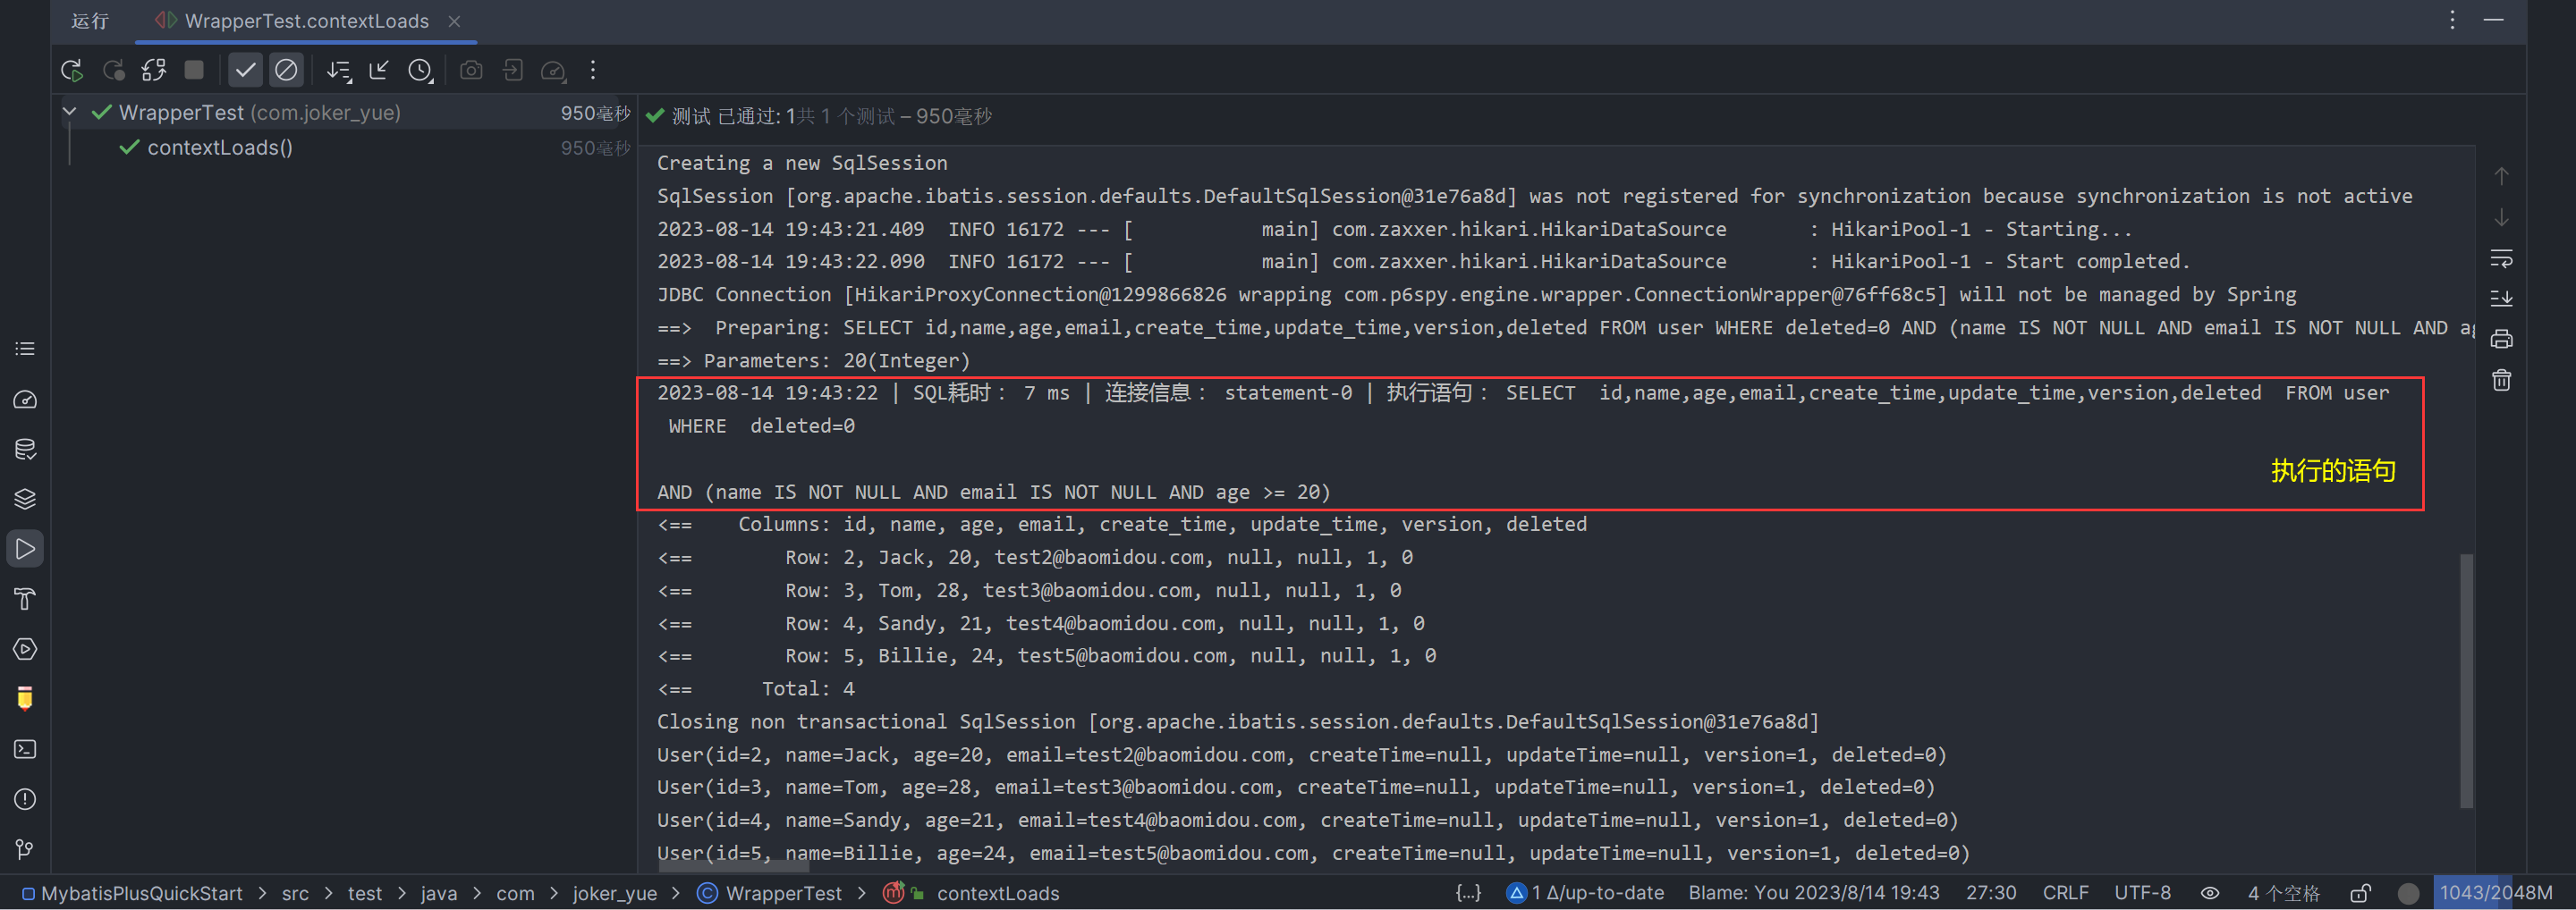Select the WrapperTest.contextLoads run tab
Screen dimensions: 2576x910
pos(306,21)
